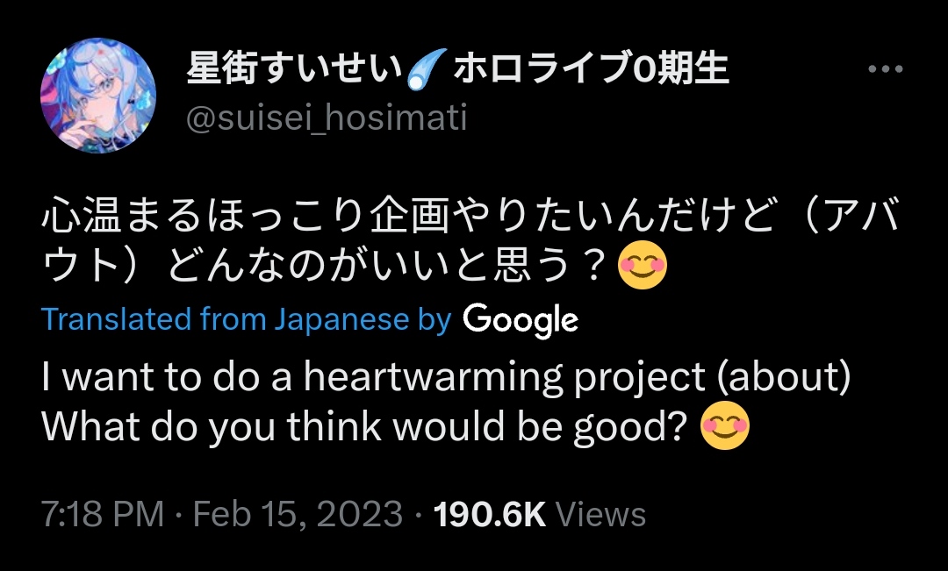Open the display name 星街すいせい
Screen dimensions: 948x571
click(x=293, y=69)
